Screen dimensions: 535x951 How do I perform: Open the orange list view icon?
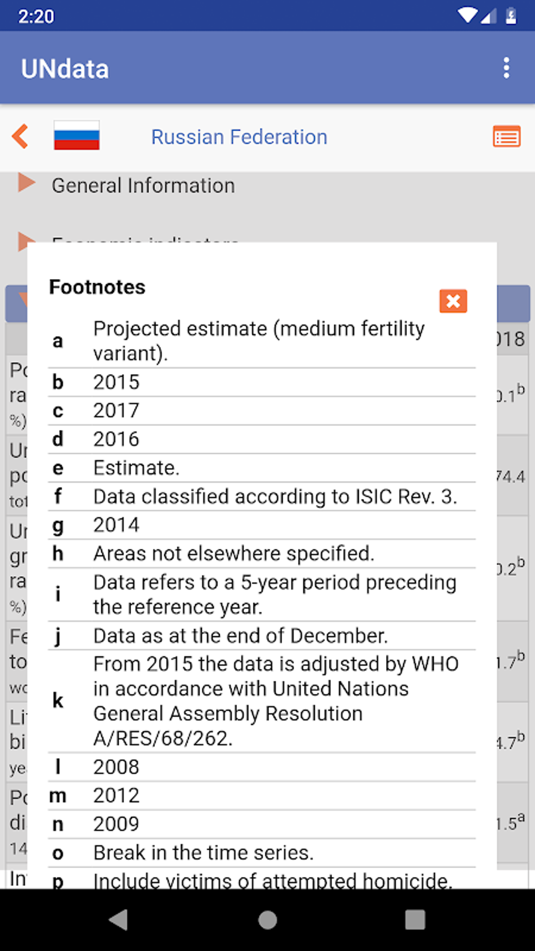[506, 137]
